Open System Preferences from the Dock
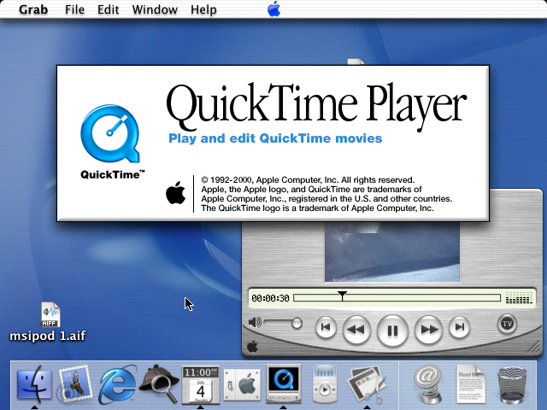547x410 pixels. [x=242, y=384]
